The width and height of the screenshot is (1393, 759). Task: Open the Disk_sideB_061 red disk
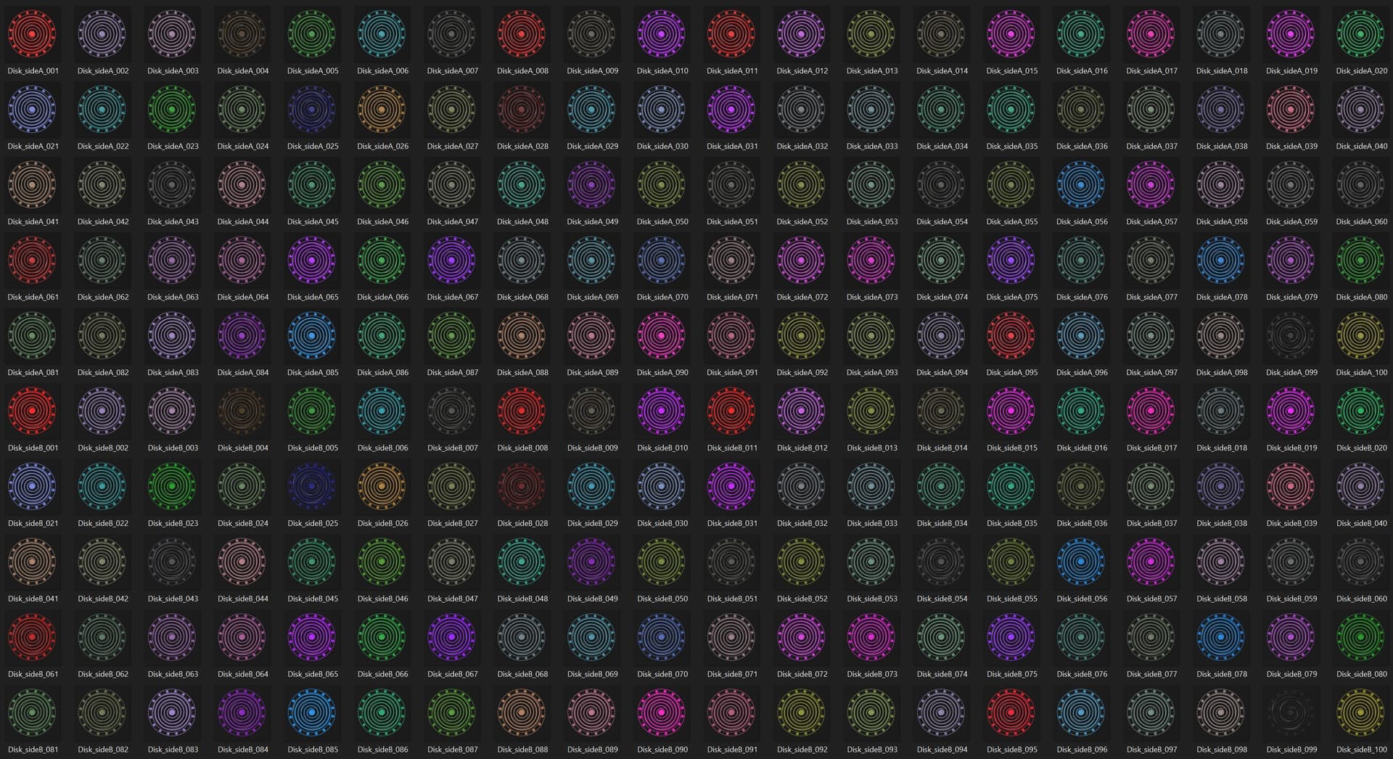click(32, 638)
